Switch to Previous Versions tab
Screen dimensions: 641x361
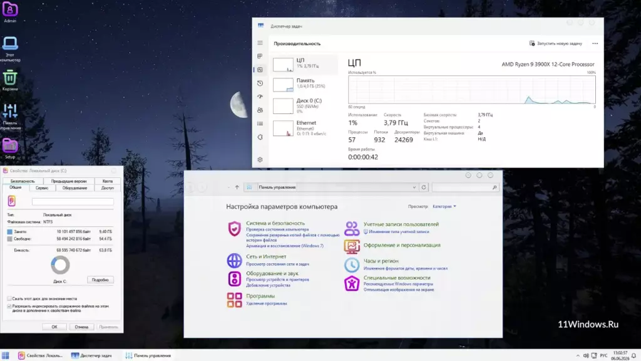click(x=69, y=181)
